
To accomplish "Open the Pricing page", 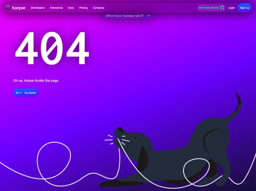I will point(83,8).
